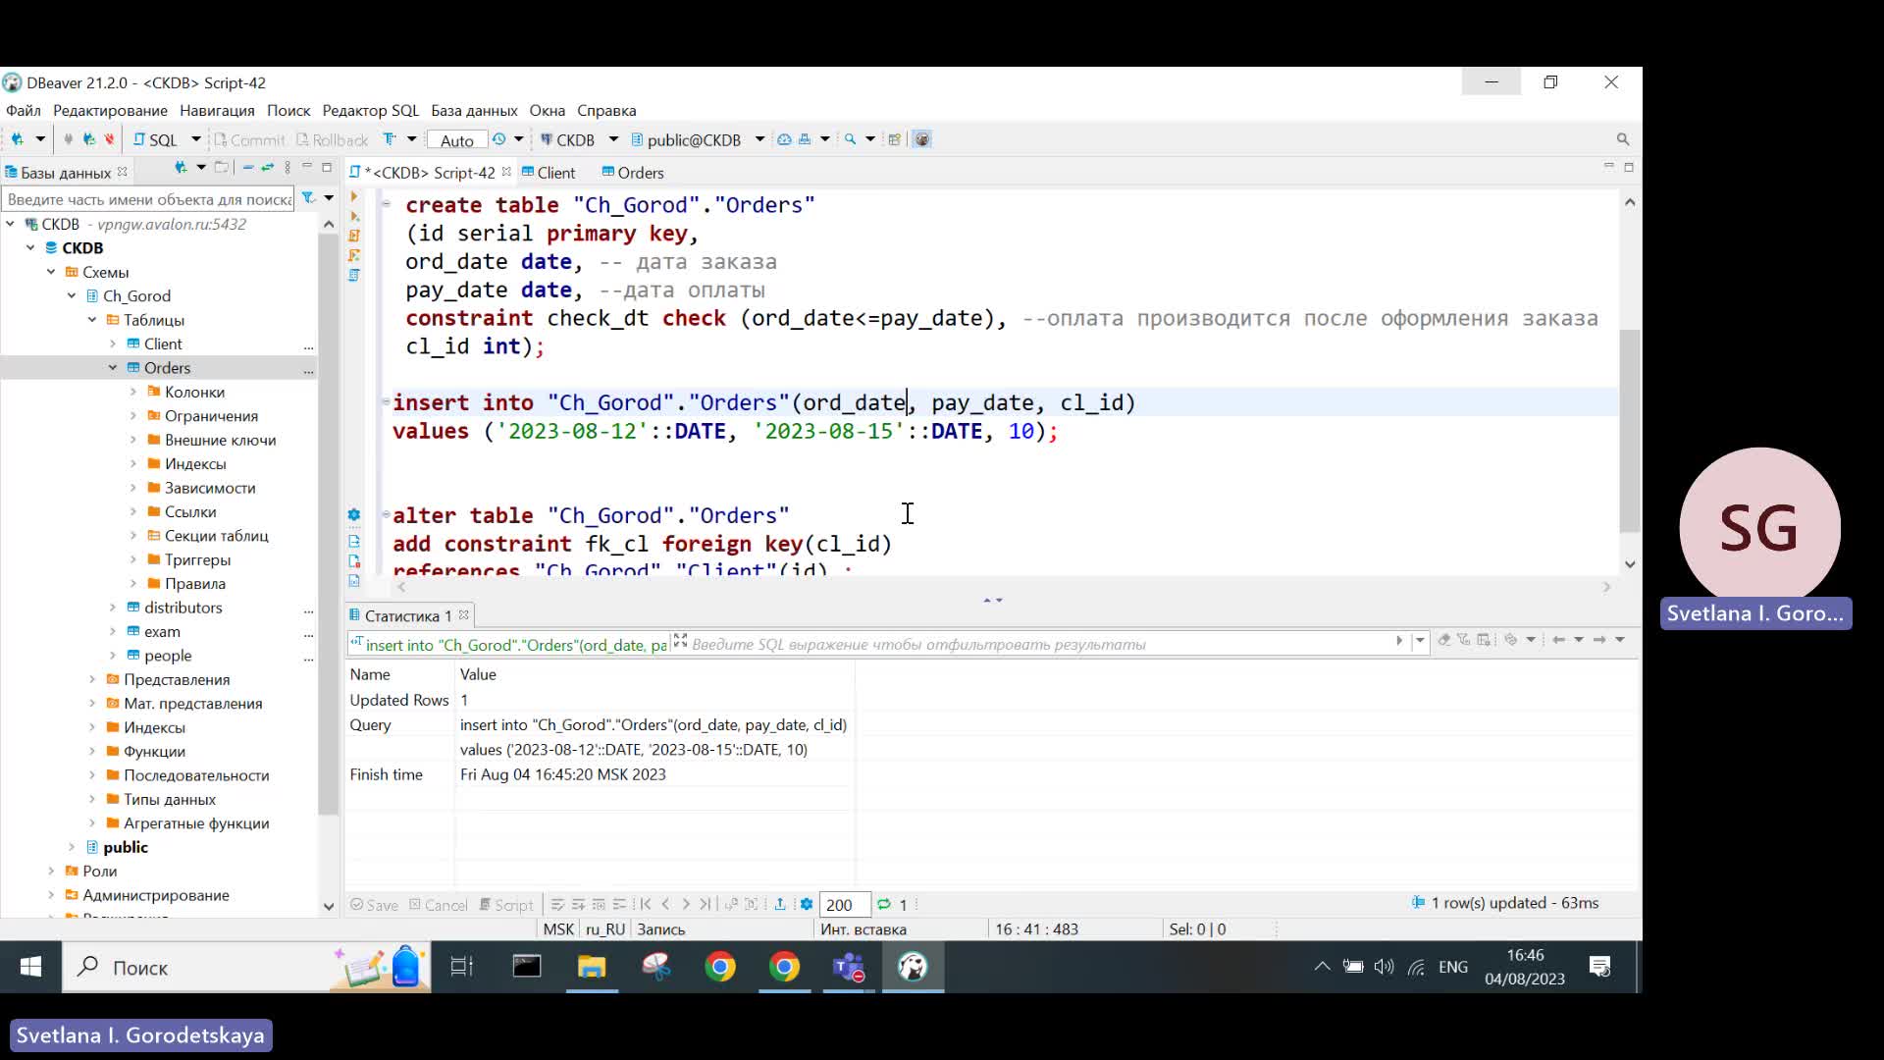Click the first row navigation icon
Image resolution: width=1884 pixels, height=1060 pixels.
(645, 904)
